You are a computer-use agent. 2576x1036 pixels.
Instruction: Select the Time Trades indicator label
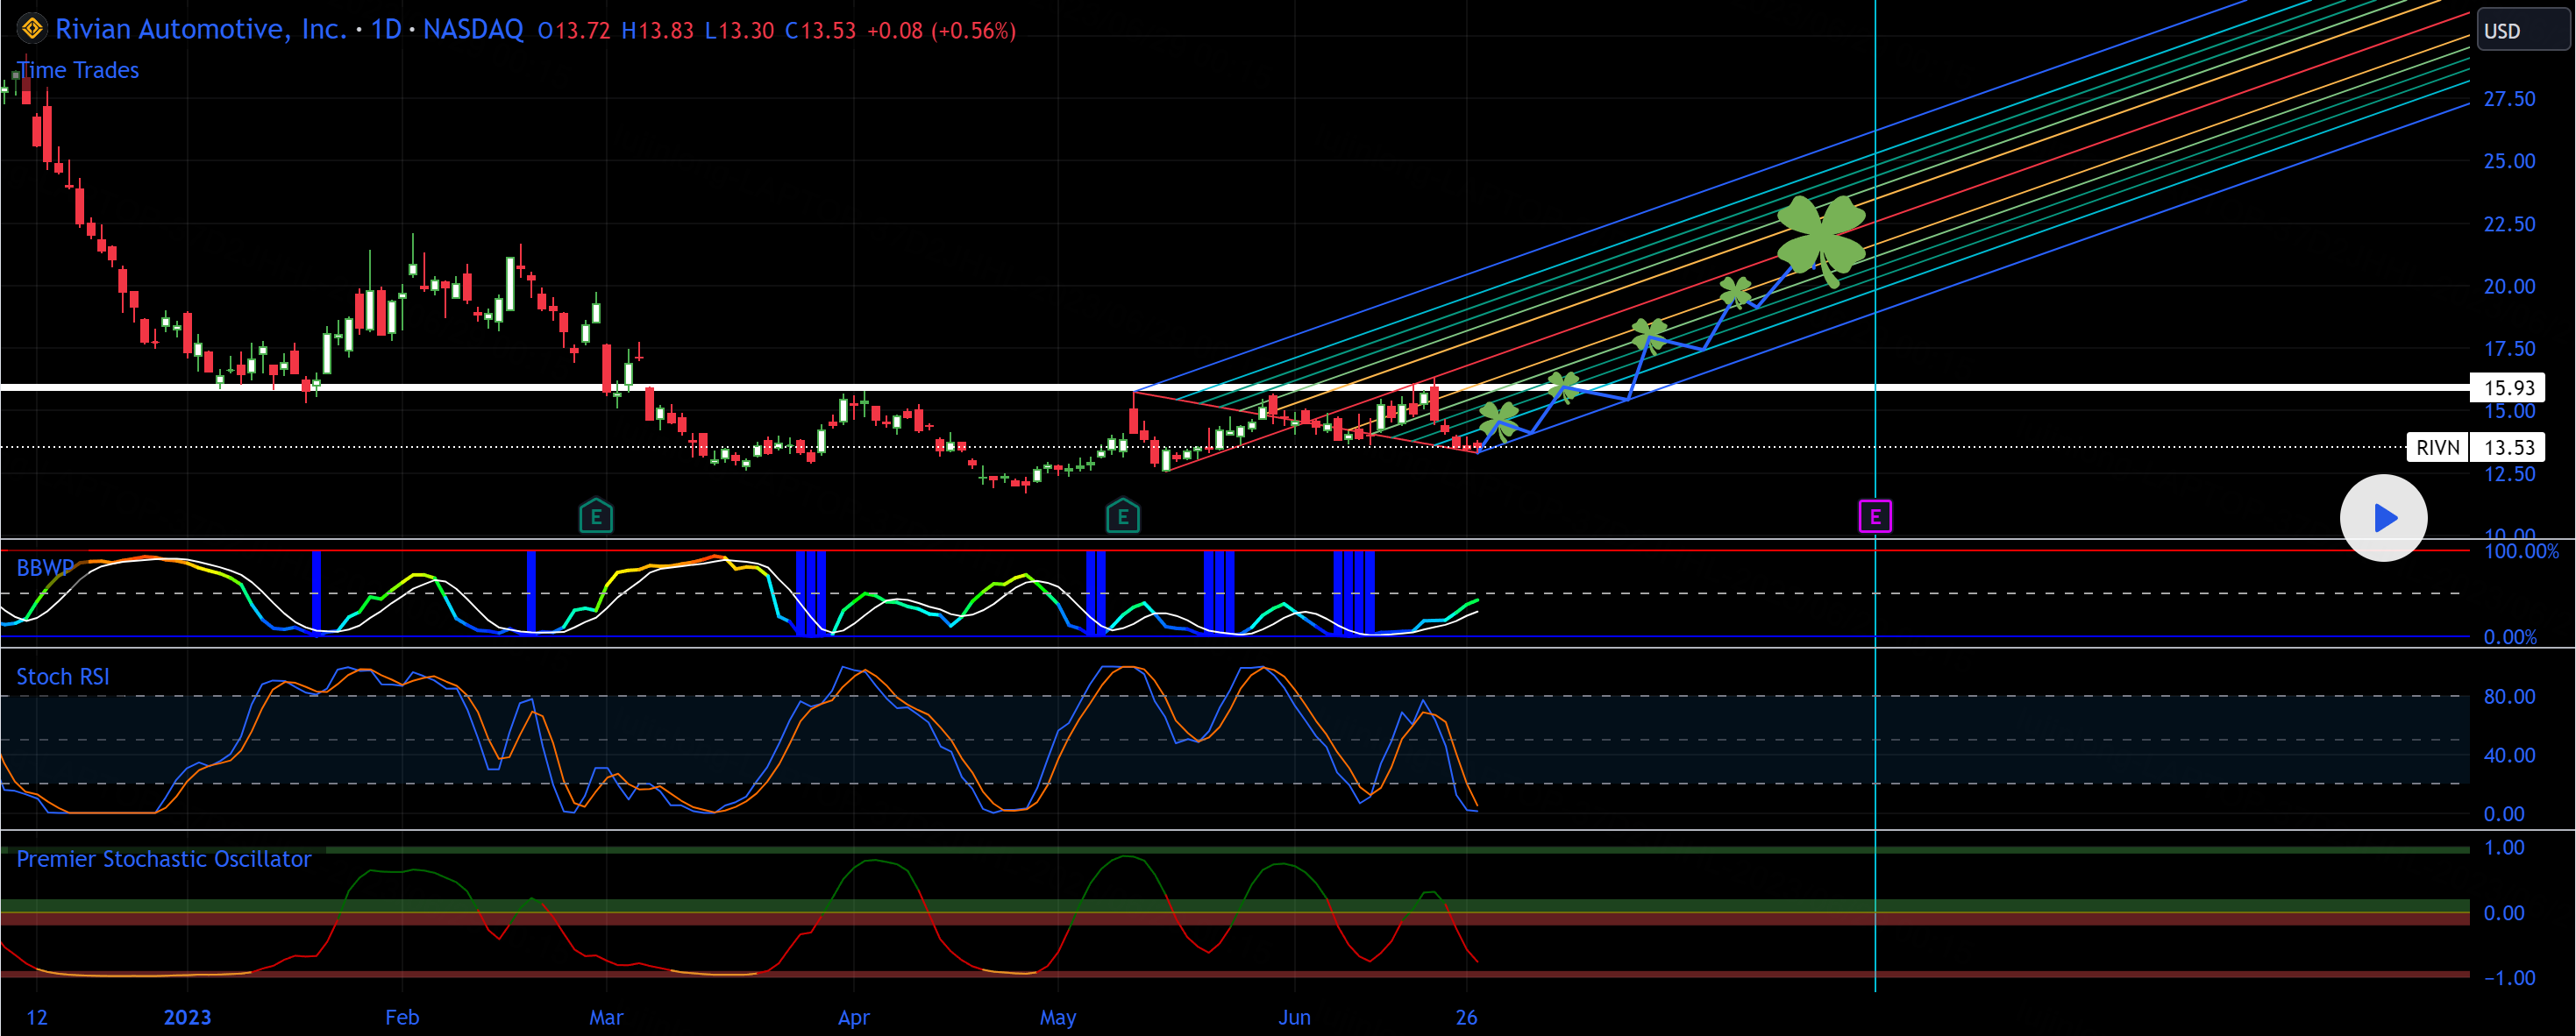pyautogui.click(x=78, y=70)
